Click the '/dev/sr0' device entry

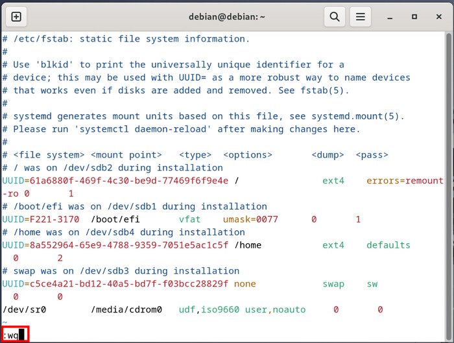[25, 309]
